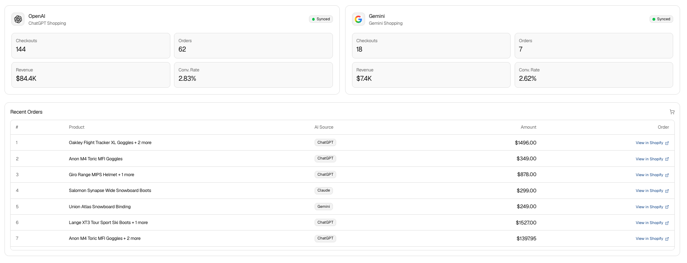This screenshot has height=263, width=687.
Task: Click ChatGPT badge on Giro Range row
Action: 325,175
